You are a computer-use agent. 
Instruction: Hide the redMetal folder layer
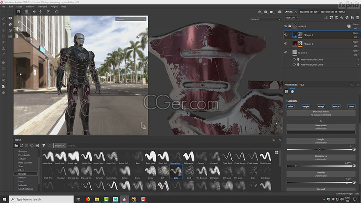286,26
